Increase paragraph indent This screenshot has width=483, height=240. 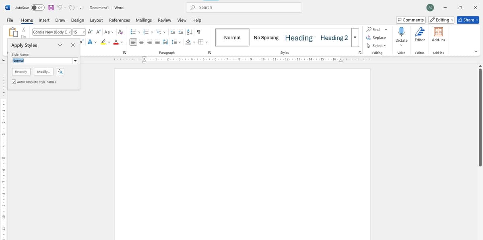[x=181, y=32]
